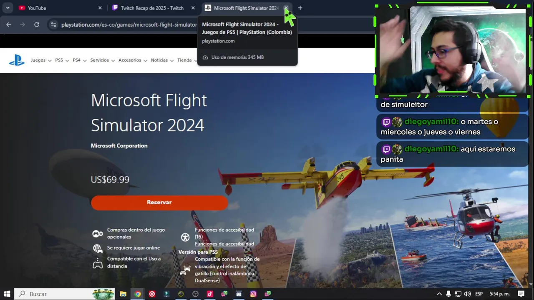The width and height of the screenshot is (534, 300).
Task: Click the Microsoft Corporation publisher text
Action: click(x=119, y=146)
